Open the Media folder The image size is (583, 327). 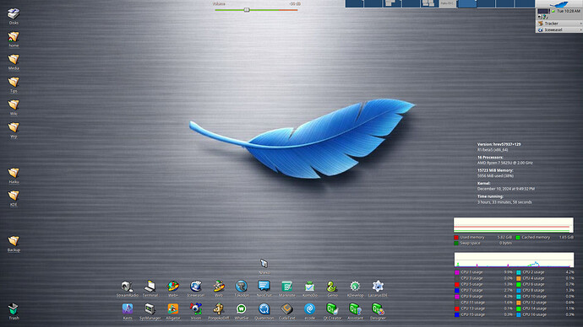14,59
